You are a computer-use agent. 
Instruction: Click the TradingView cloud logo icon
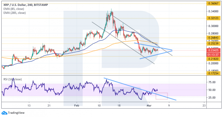coord(4,113)
